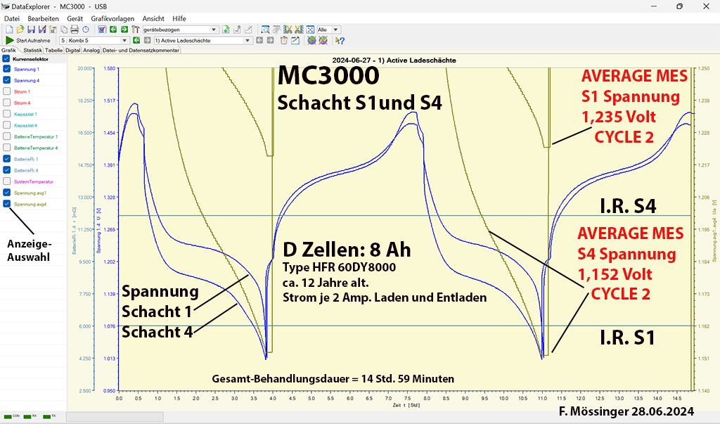The height and width of the screenshot is (424, 720).
Task: Enable the Strom 1 curve checkbox
Action: pyautogui.click(x=7, y=92)
